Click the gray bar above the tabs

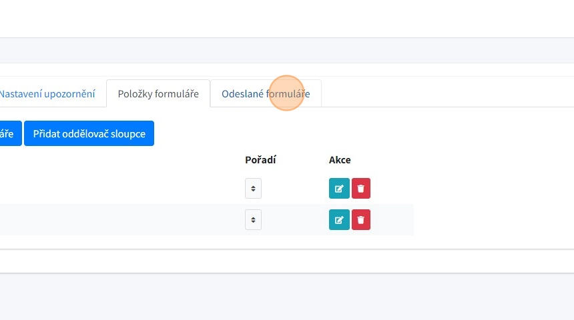287,50
